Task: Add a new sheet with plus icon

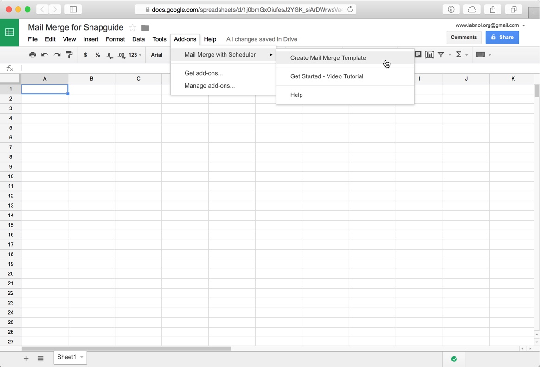Action: click(x=26, y=359)
